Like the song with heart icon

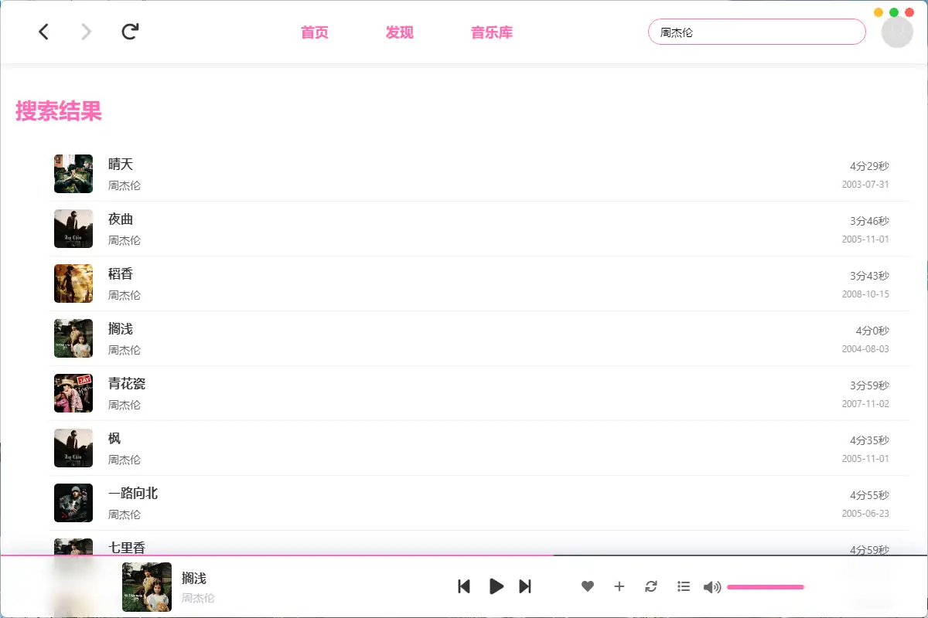pos(588,586)
